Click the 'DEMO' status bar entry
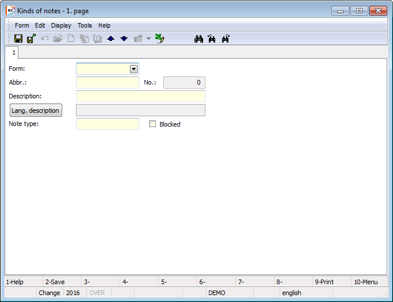This screenshot has width=393, height=302. point(230,293)
